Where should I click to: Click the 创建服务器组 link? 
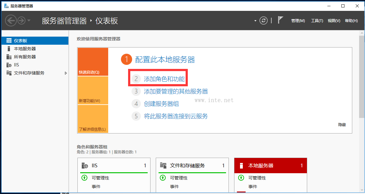(x=161, y=104)
